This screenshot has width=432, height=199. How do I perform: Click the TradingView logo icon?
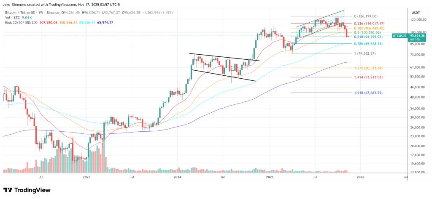tap(8, 189)
